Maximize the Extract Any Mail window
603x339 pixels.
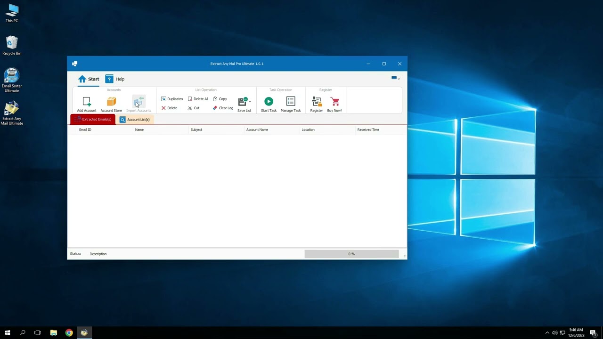coord(384,64)
